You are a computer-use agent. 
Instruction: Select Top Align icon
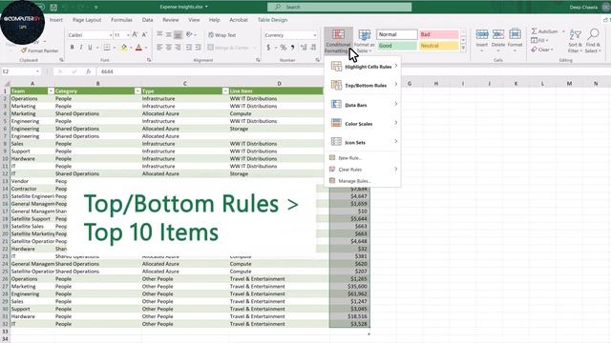(x=159, y=34)
